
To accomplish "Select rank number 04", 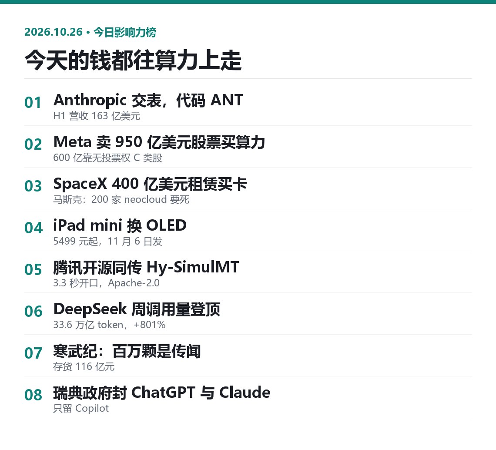I will (x=33, y=228).
